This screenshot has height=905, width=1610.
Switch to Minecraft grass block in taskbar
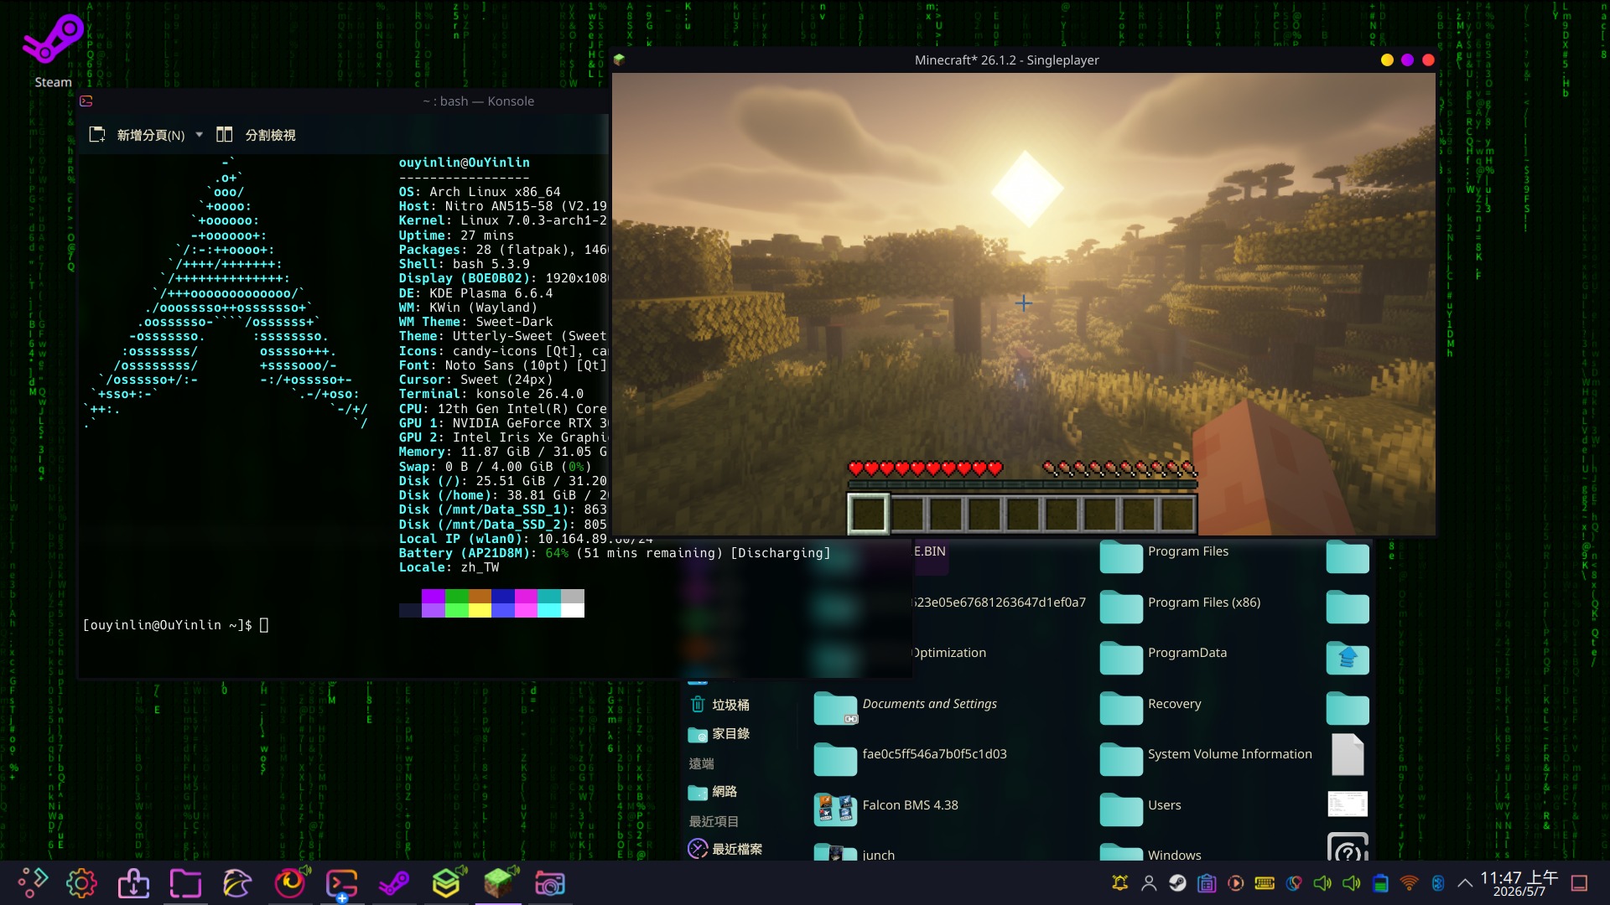point(498,883)
